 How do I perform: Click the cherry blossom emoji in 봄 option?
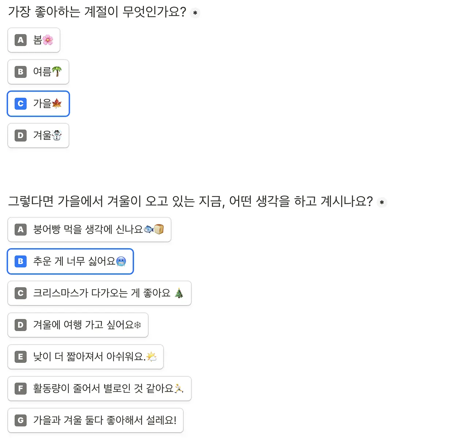[x=48, y=40]
